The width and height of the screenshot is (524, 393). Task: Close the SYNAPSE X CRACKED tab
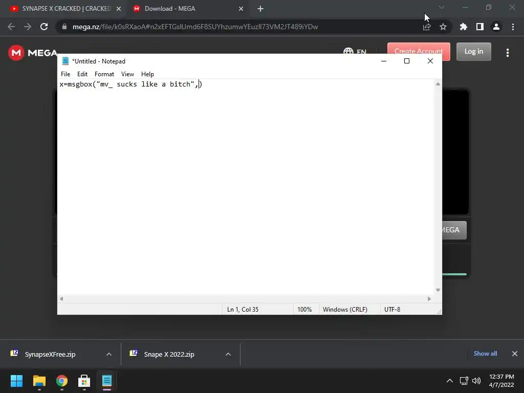119,9
